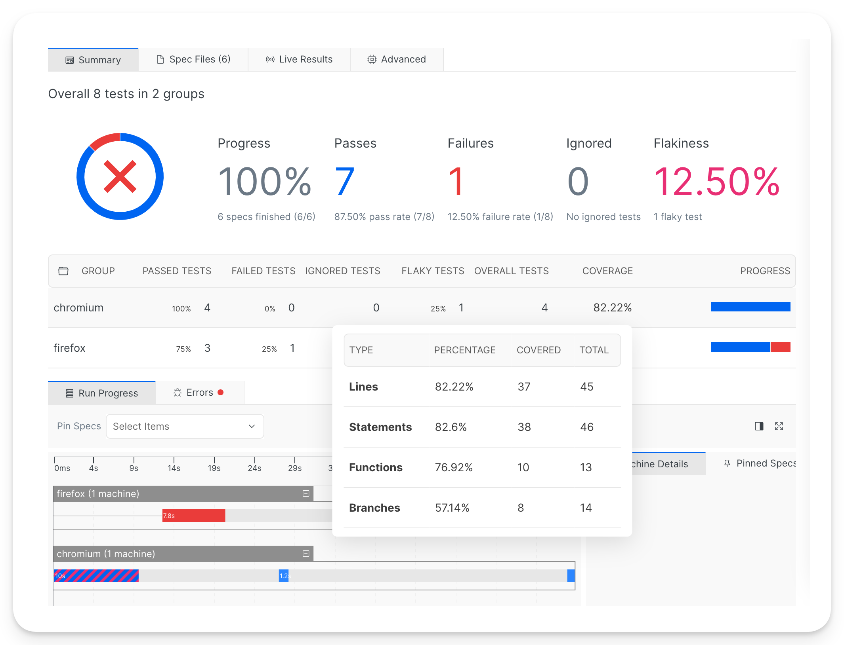This screenshot has height=645, width=844.
Task: Click the split-panel layout icon
Action: click(x=759, y=426)
